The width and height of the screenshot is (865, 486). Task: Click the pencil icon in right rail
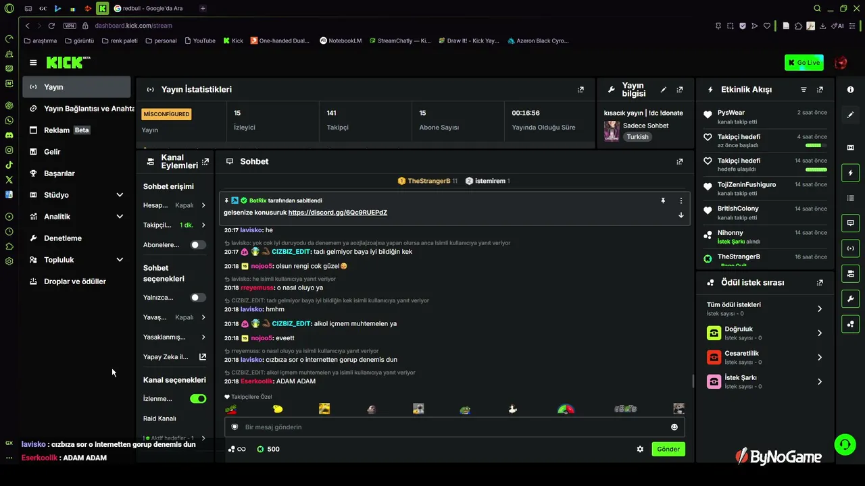point(850,115)
